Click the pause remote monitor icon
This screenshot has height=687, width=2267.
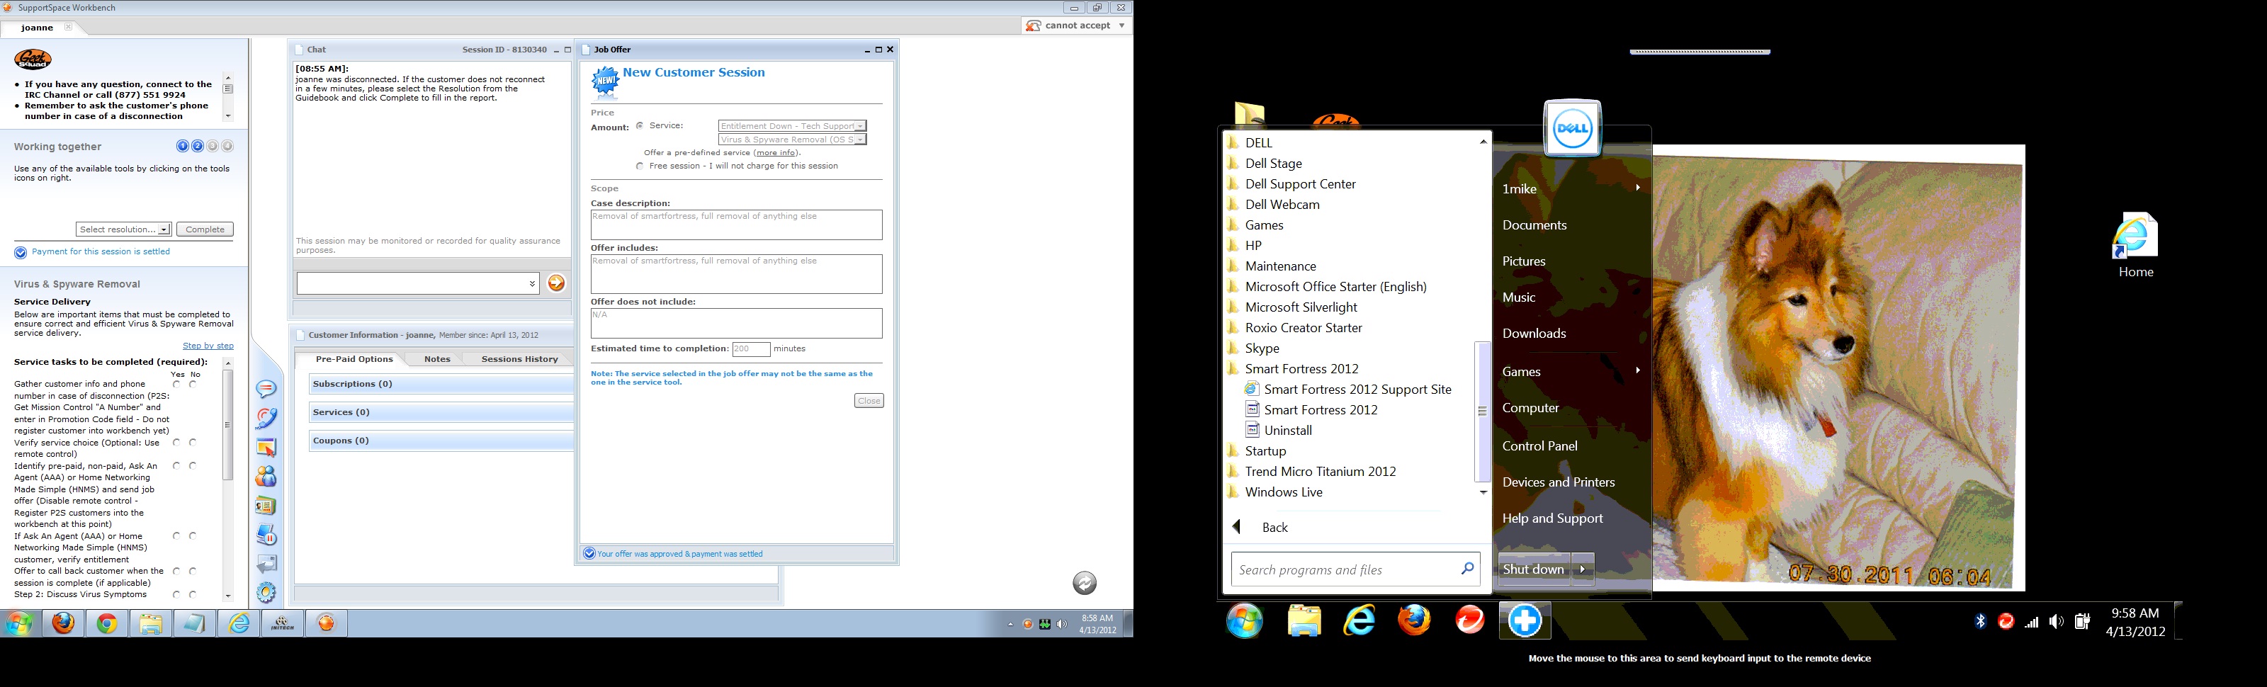tap(266, 535)
